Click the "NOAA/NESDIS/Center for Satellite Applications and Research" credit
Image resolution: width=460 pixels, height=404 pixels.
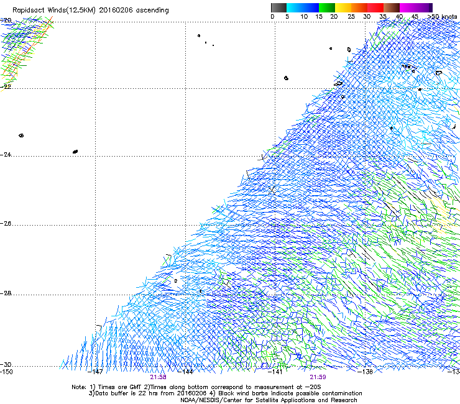269,400
